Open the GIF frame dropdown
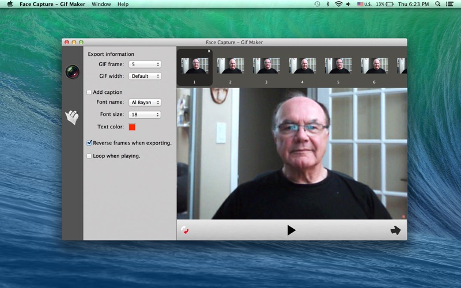This screenshot has width=461, height=288. (x=145, y=65)
